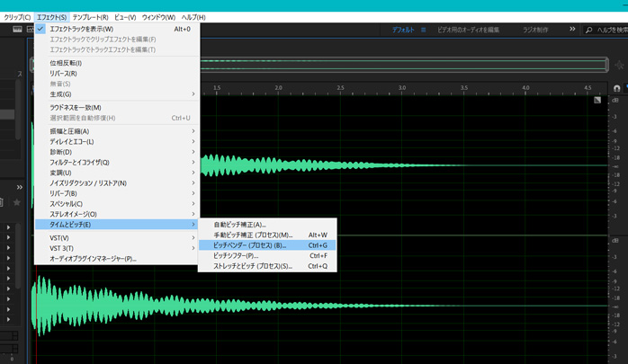Expand the 生成(G) submenu

pos(61,93)
